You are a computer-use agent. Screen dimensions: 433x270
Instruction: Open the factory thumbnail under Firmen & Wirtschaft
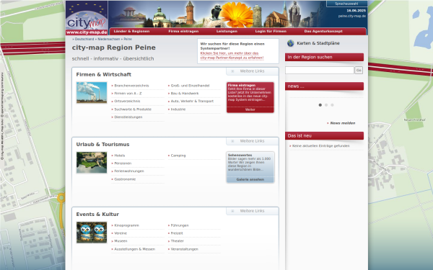point(92,93)
